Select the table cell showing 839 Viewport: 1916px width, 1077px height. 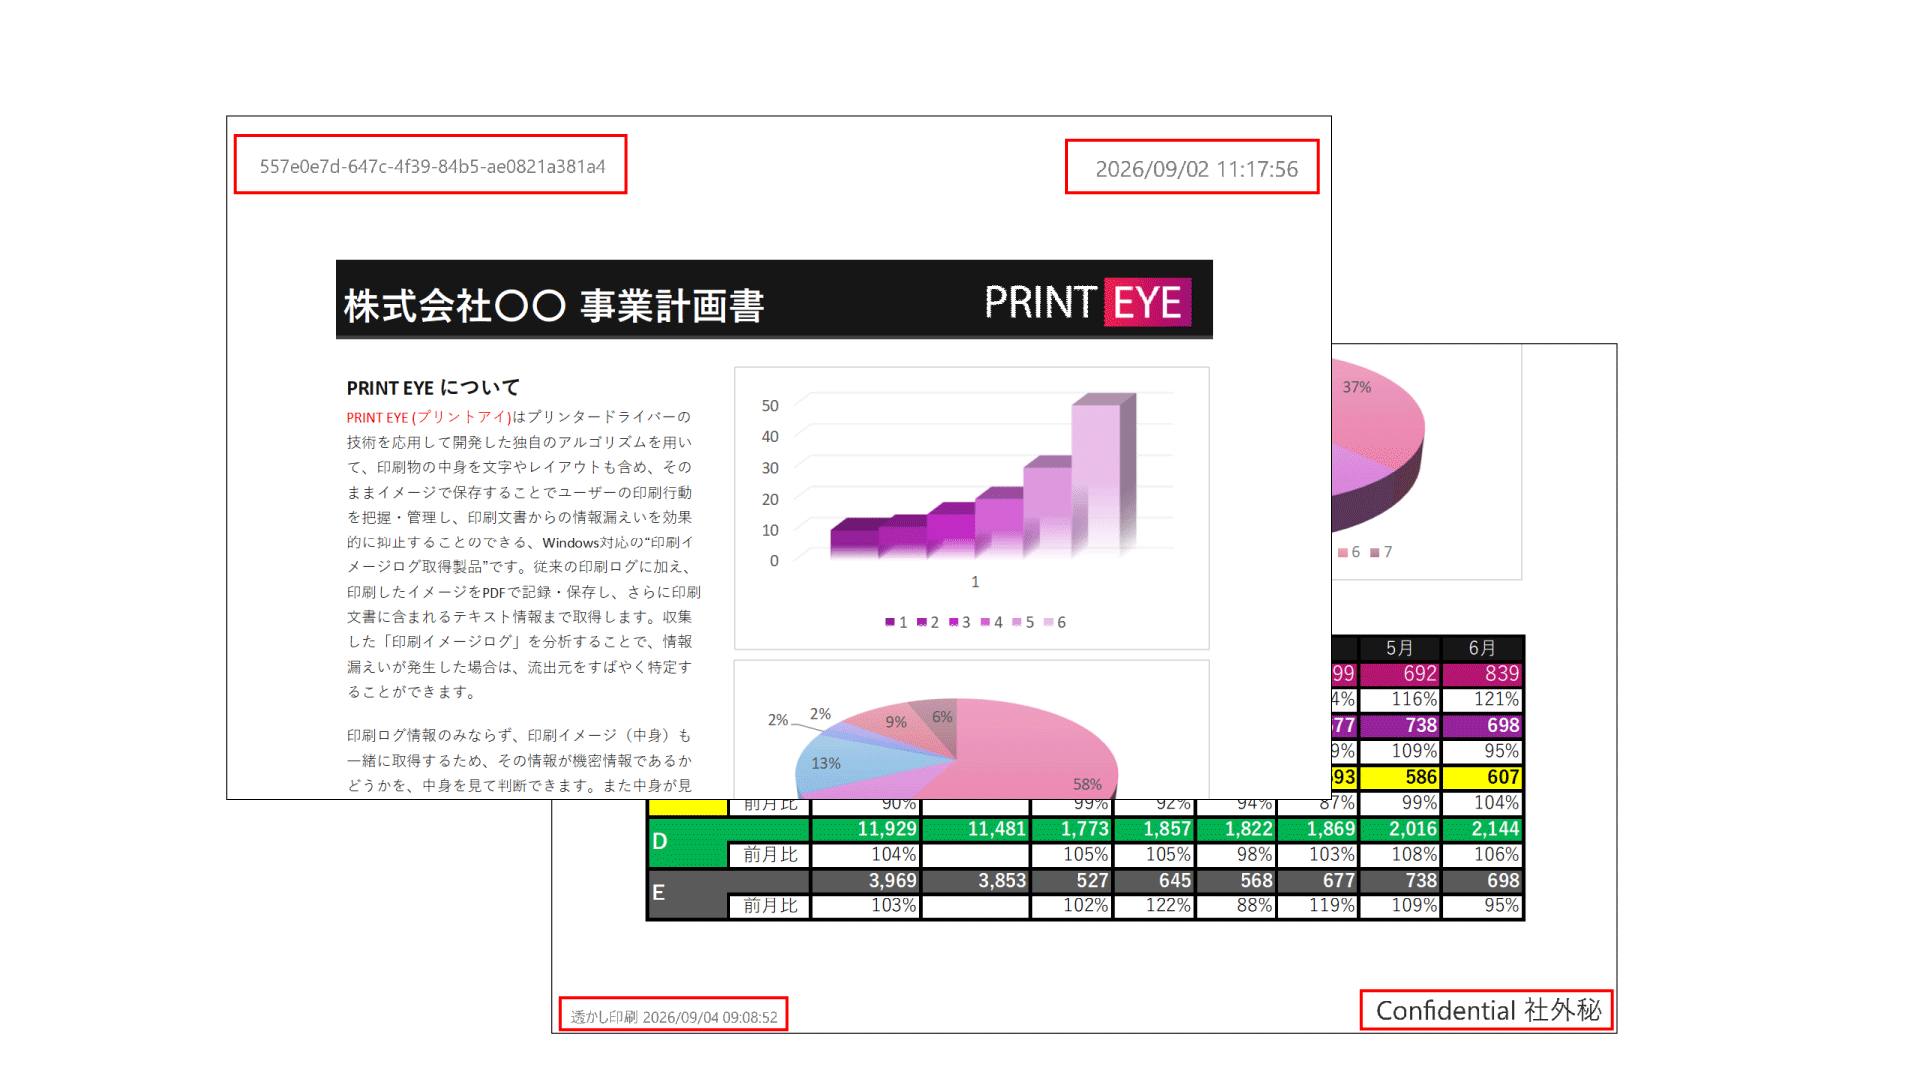[1482, 674]
